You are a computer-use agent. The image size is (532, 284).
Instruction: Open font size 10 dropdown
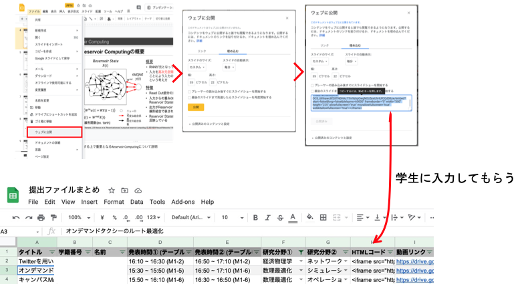(x=233, y=217)
